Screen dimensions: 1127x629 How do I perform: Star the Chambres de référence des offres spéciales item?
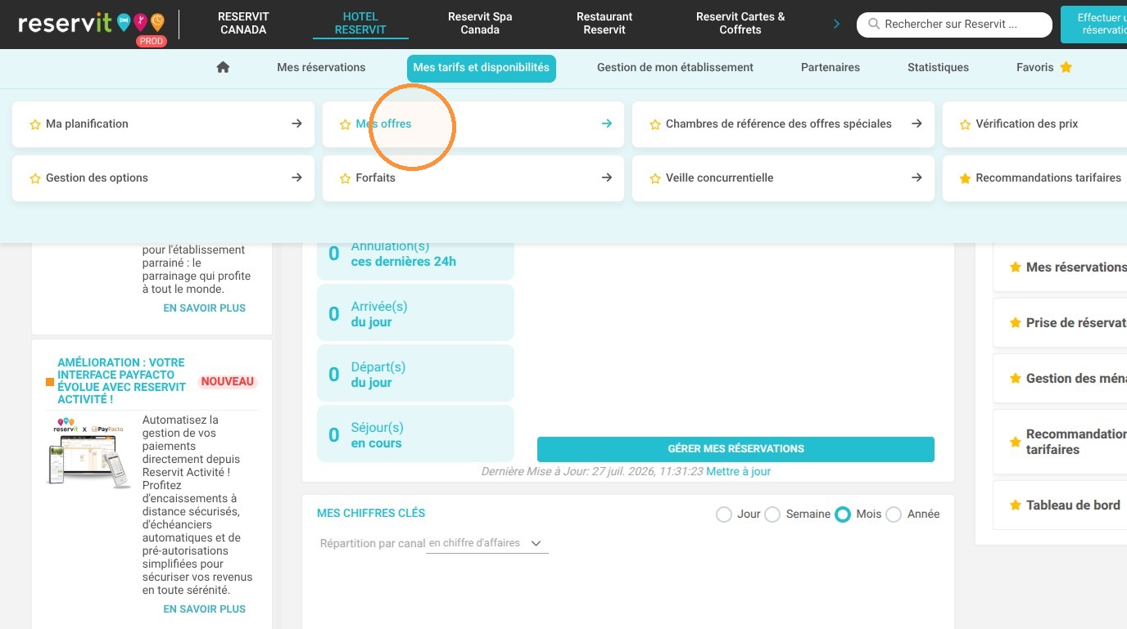coord(655,124)
